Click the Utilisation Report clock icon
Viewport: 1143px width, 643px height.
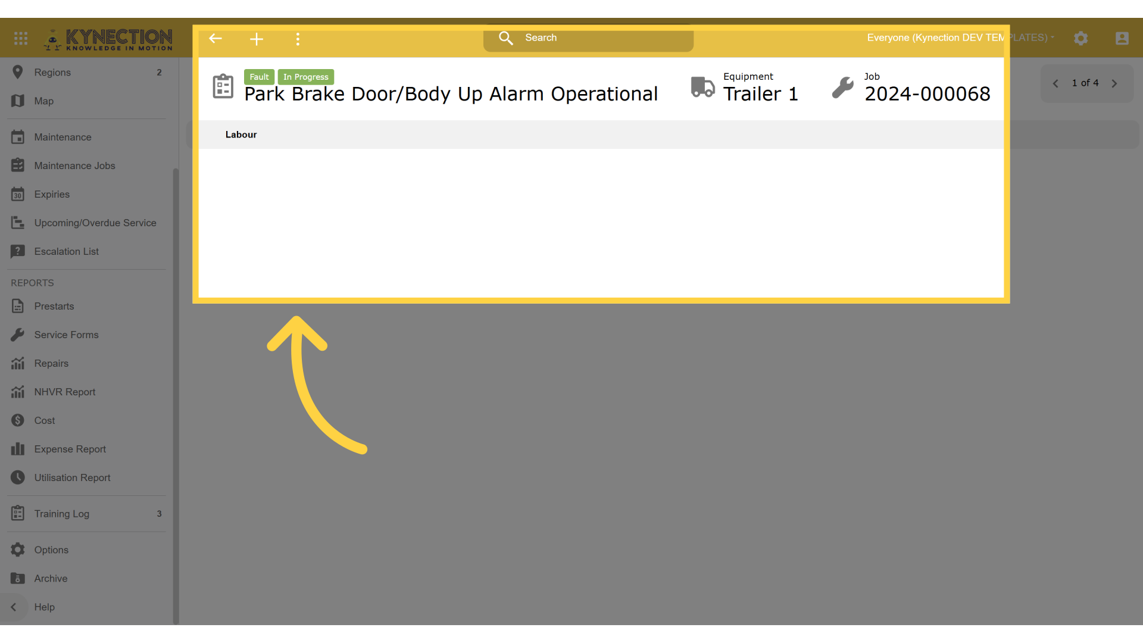point(18,477)
